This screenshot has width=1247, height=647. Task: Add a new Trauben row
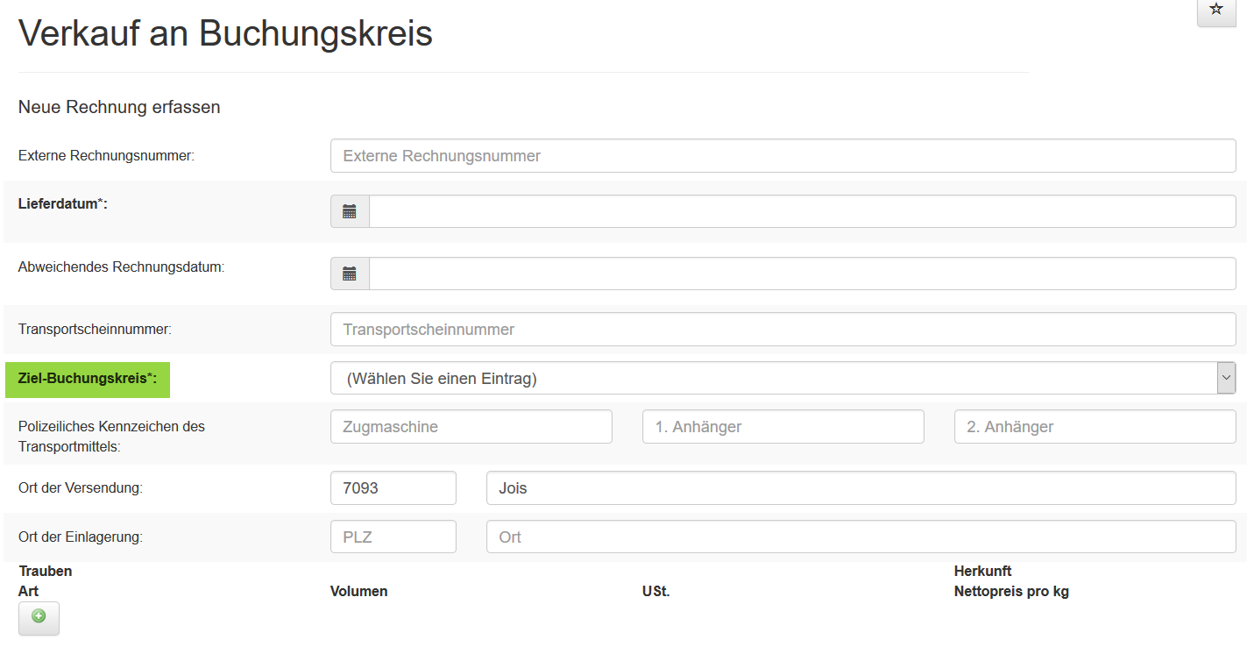point(39,617)
